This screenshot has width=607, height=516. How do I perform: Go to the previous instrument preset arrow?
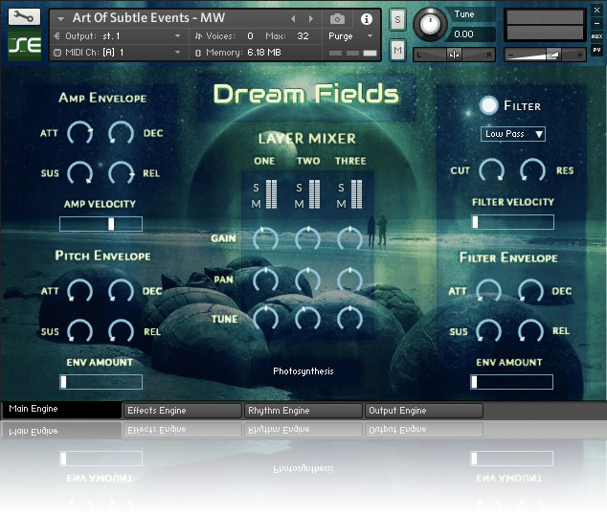click(x=294, y=18)
